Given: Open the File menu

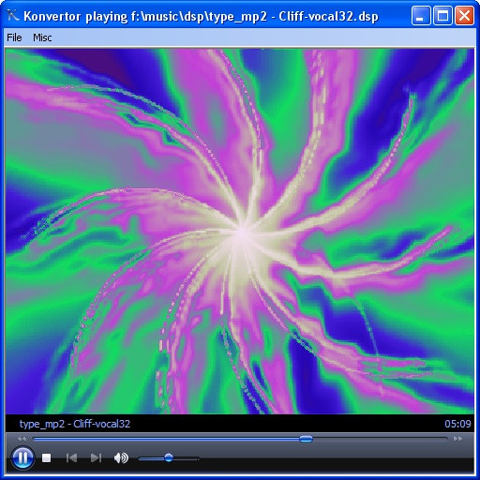Looking at the screenshot, I should [14, 37].
